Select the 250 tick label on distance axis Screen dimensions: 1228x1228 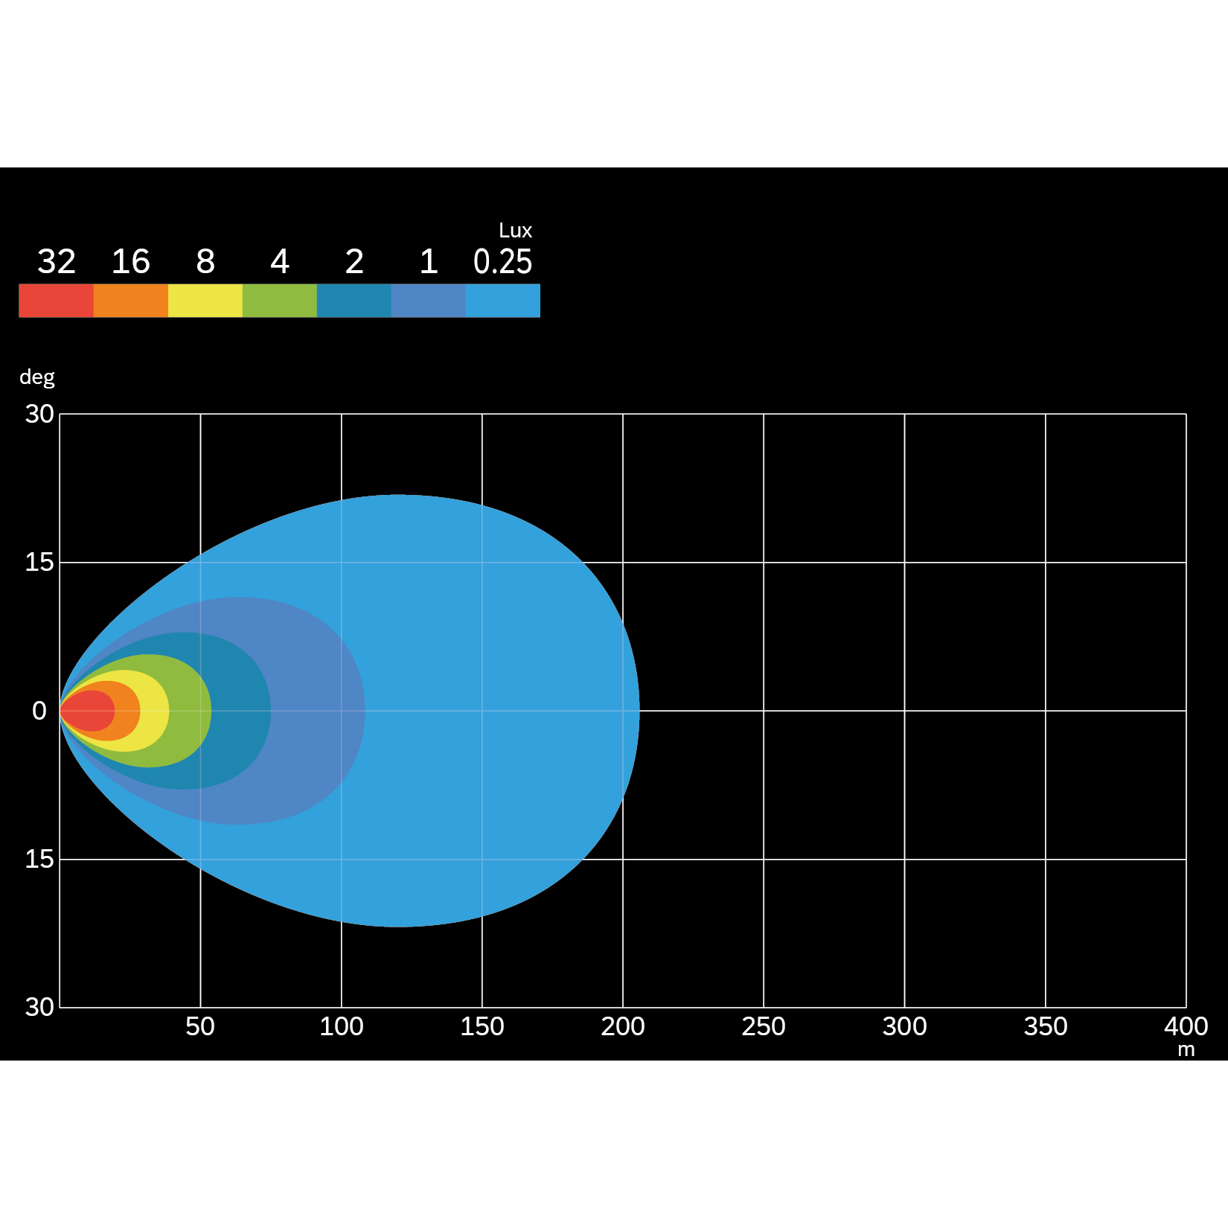click(x=763, y=1026)
